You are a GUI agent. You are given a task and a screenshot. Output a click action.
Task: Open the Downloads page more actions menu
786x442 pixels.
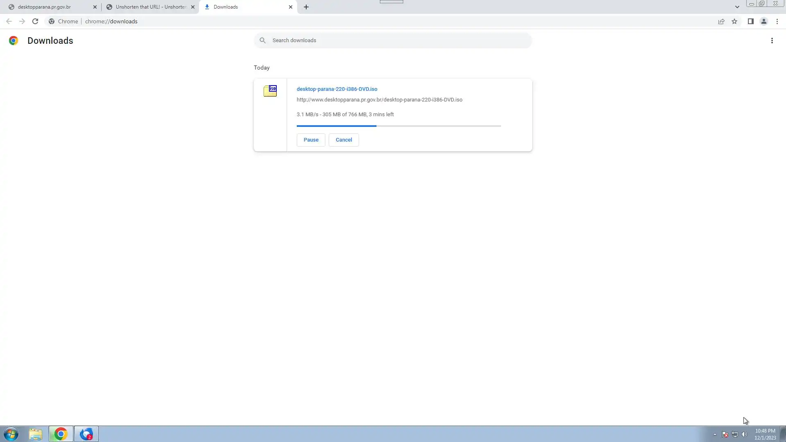[772, 41]
